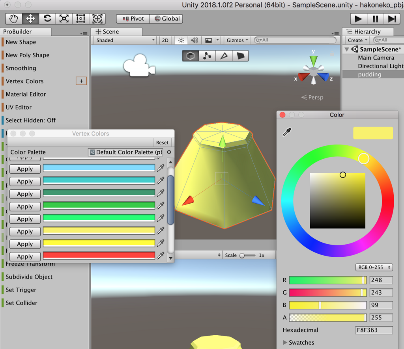Switch to ProBuilder vertex selection mode
The width and height of the screenshot is (404, 349).
207,56
